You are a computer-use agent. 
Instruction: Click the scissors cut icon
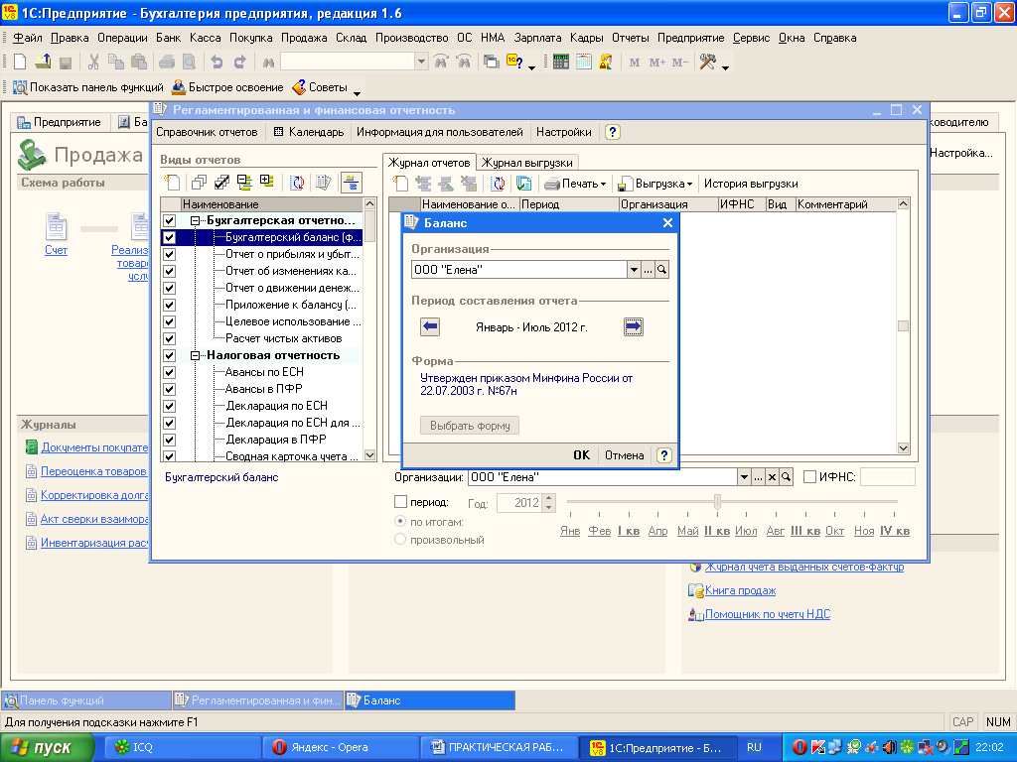point(93,63)
